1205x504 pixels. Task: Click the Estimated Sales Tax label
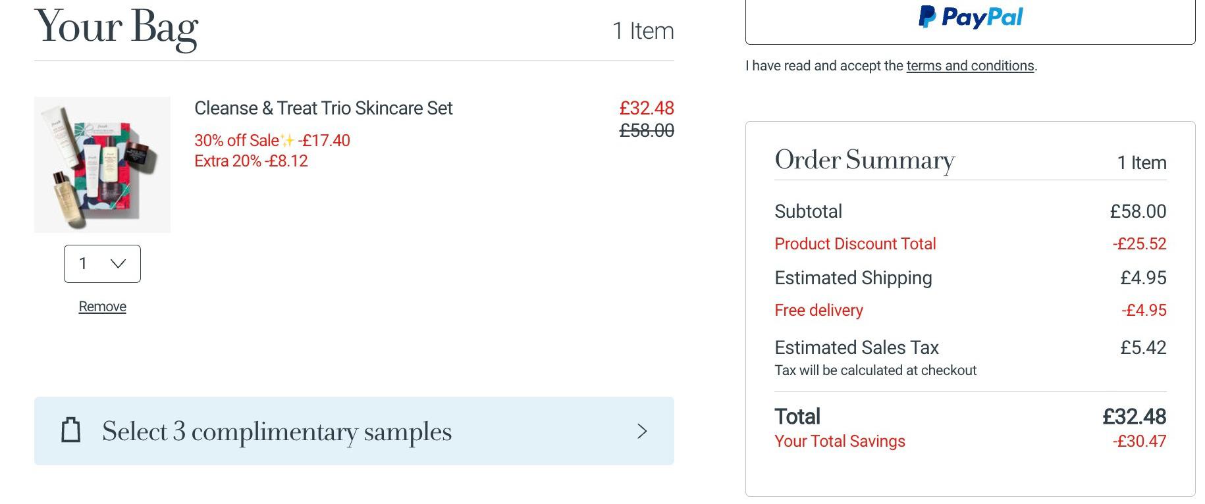pos(857,347)
